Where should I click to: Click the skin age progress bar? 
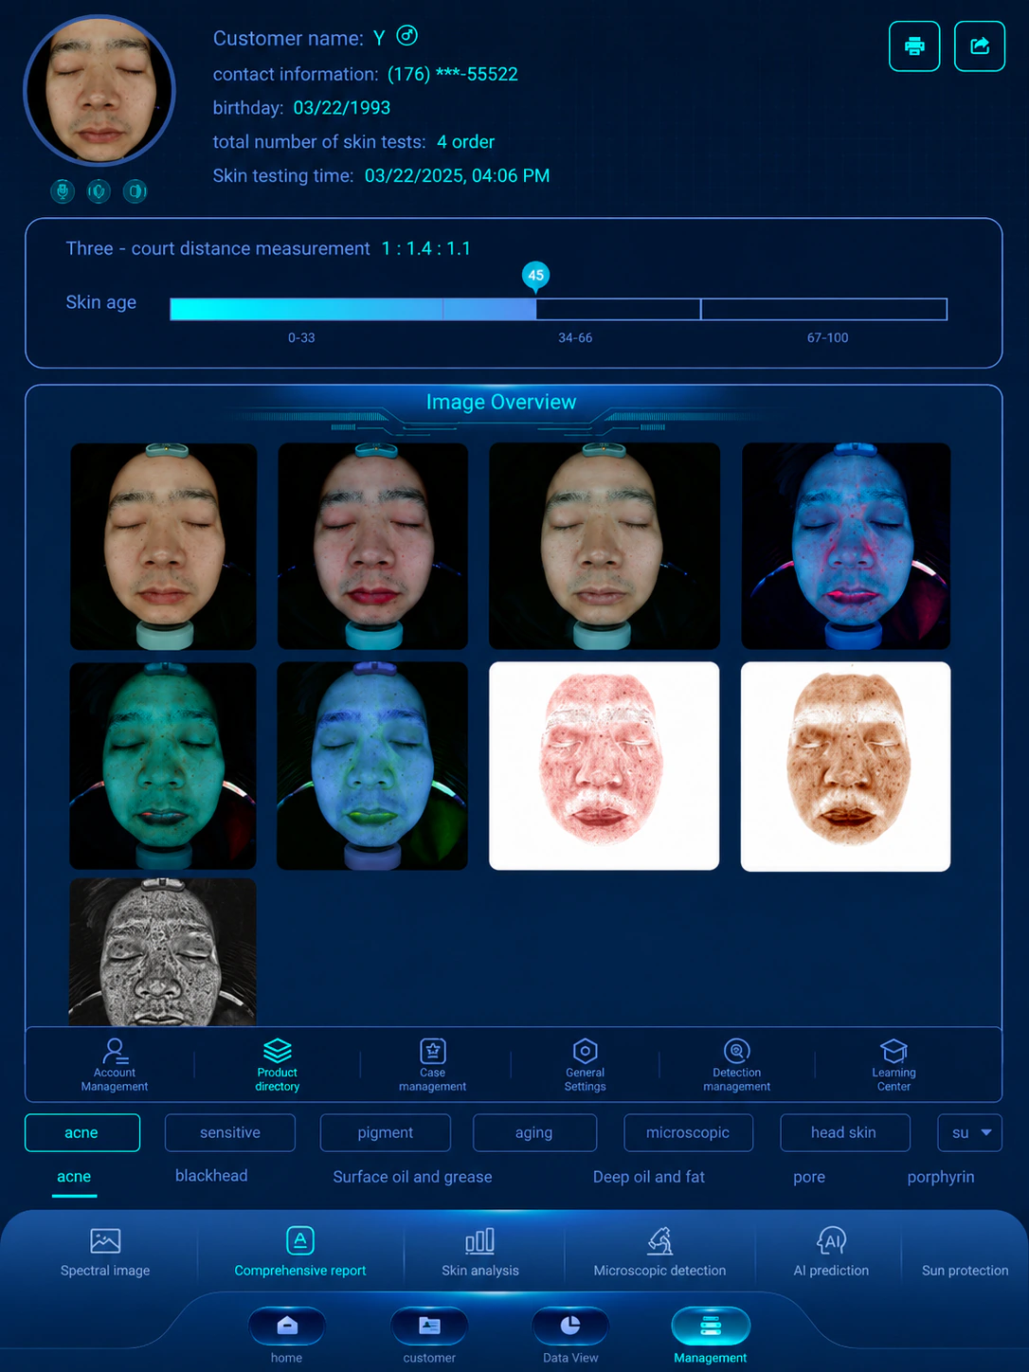[558, 309]
